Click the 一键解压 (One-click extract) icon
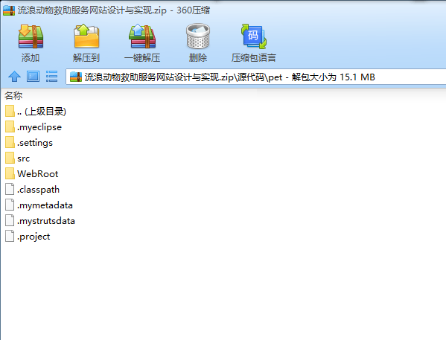The height and width of the screenshot is (340, 446). 142,36
